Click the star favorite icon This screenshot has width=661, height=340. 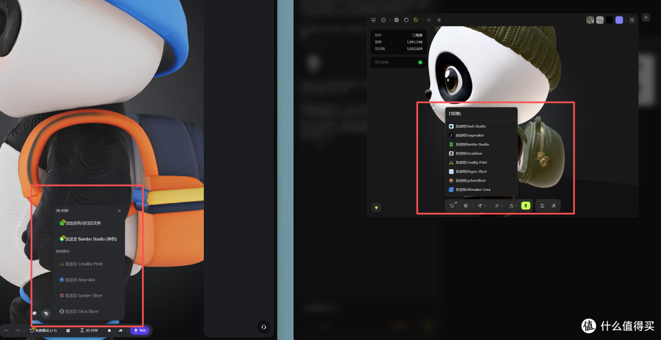tap(109, 331)
